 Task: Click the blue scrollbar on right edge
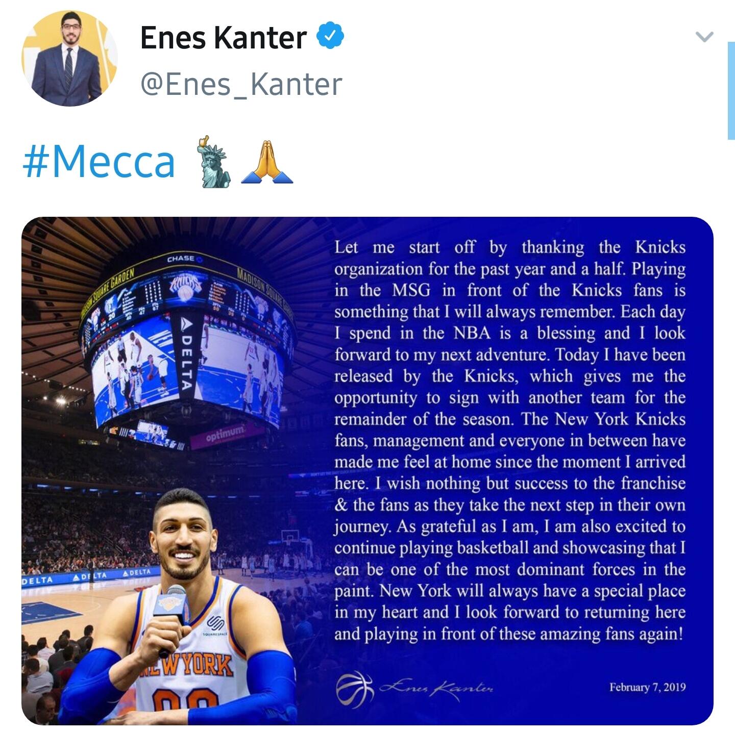(731, 90)
